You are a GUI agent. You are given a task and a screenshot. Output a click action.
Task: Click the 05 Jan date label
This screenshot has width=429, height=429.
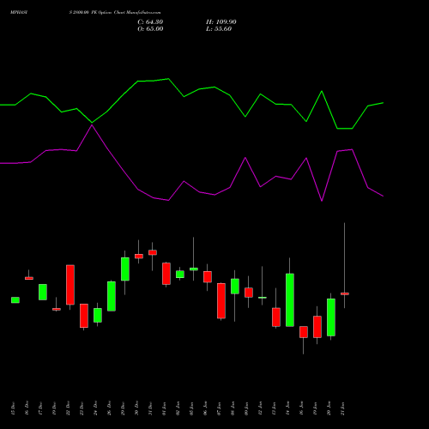pyautogui.click(x=191, y=408)
